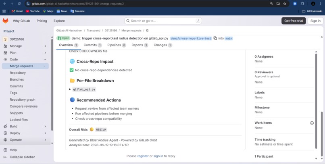The width and height of the screenshot is (325, 164).
Task: Click right panel vertical scrollbar
Action: click(x=316, y=102)
